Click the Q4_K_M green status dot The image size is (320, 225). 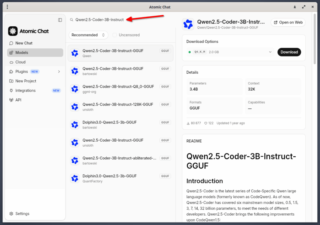pos(190,52)
